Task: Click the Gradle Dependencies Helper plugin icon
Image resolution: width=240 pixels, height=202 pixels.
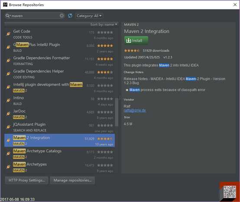Action: click(8, 74)
